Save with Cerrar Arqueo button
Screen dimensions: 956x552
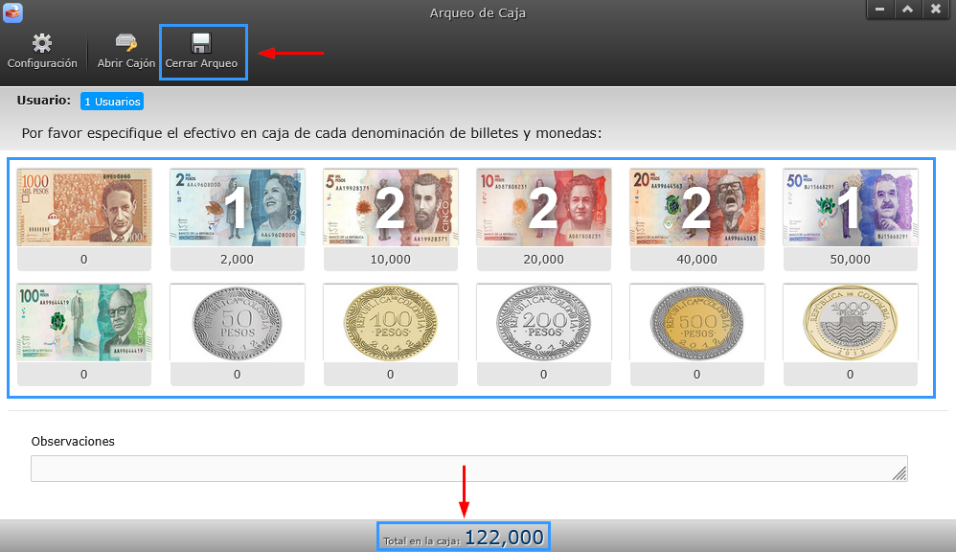pyautogui.click(x=201, y=52)
